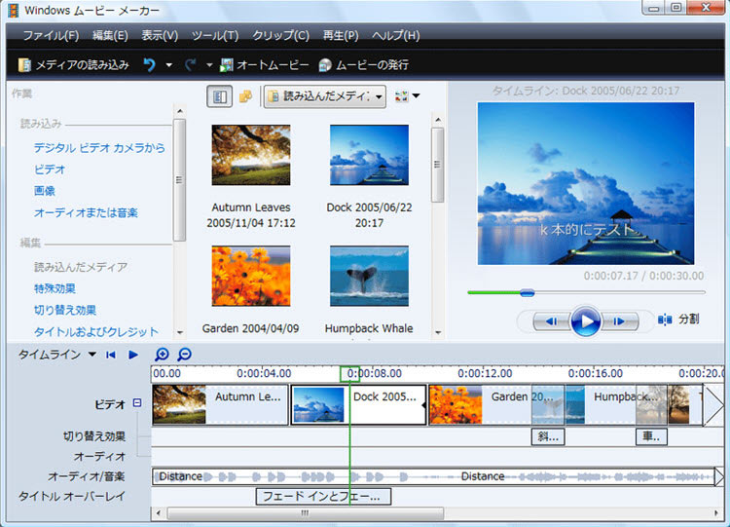Click the tasks pane scroll up arrow

[x=180, y=111]
